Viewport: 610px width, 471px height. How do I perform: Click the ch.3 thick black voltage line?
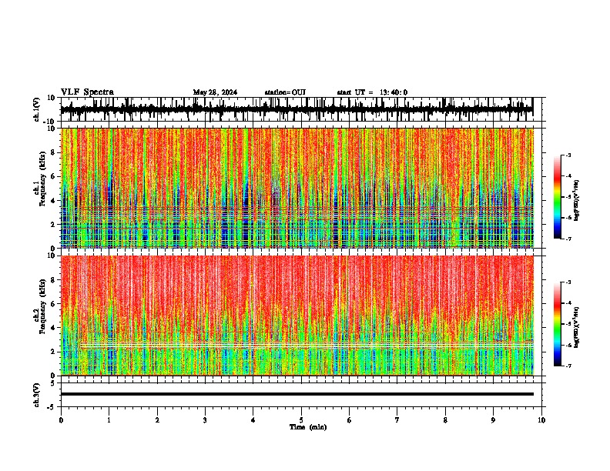[x=297, y=394]
